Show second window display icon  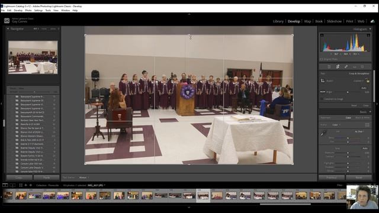coord(12,185)
